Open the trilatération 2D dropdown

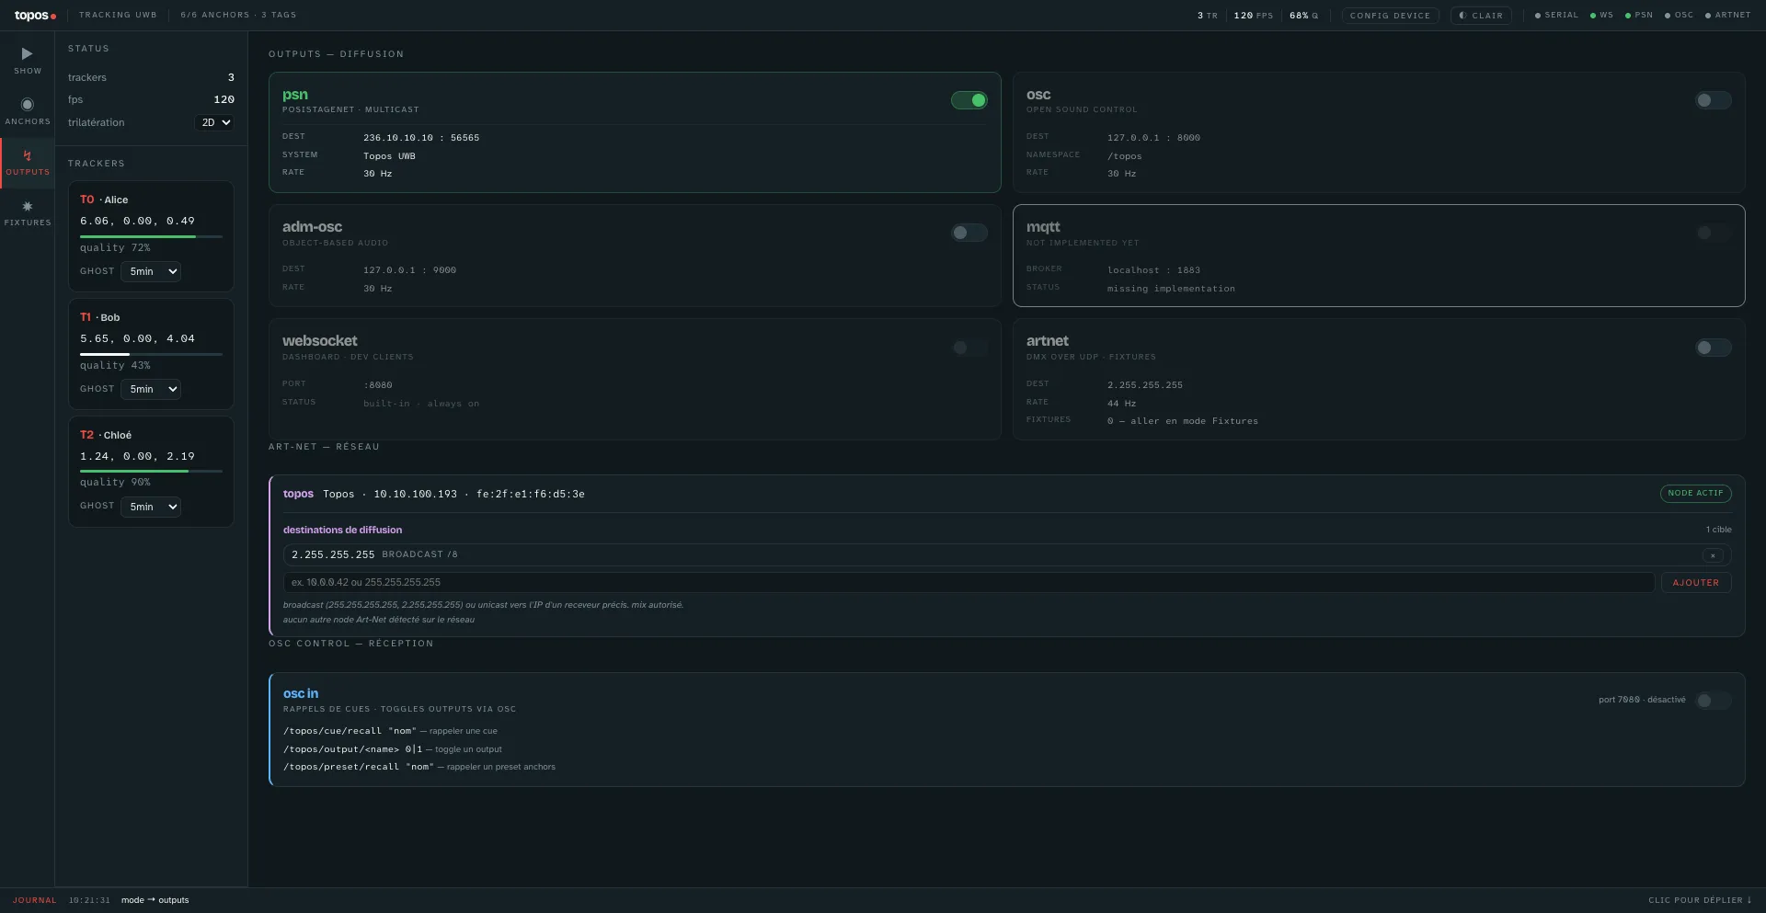(x=215, y=122)
